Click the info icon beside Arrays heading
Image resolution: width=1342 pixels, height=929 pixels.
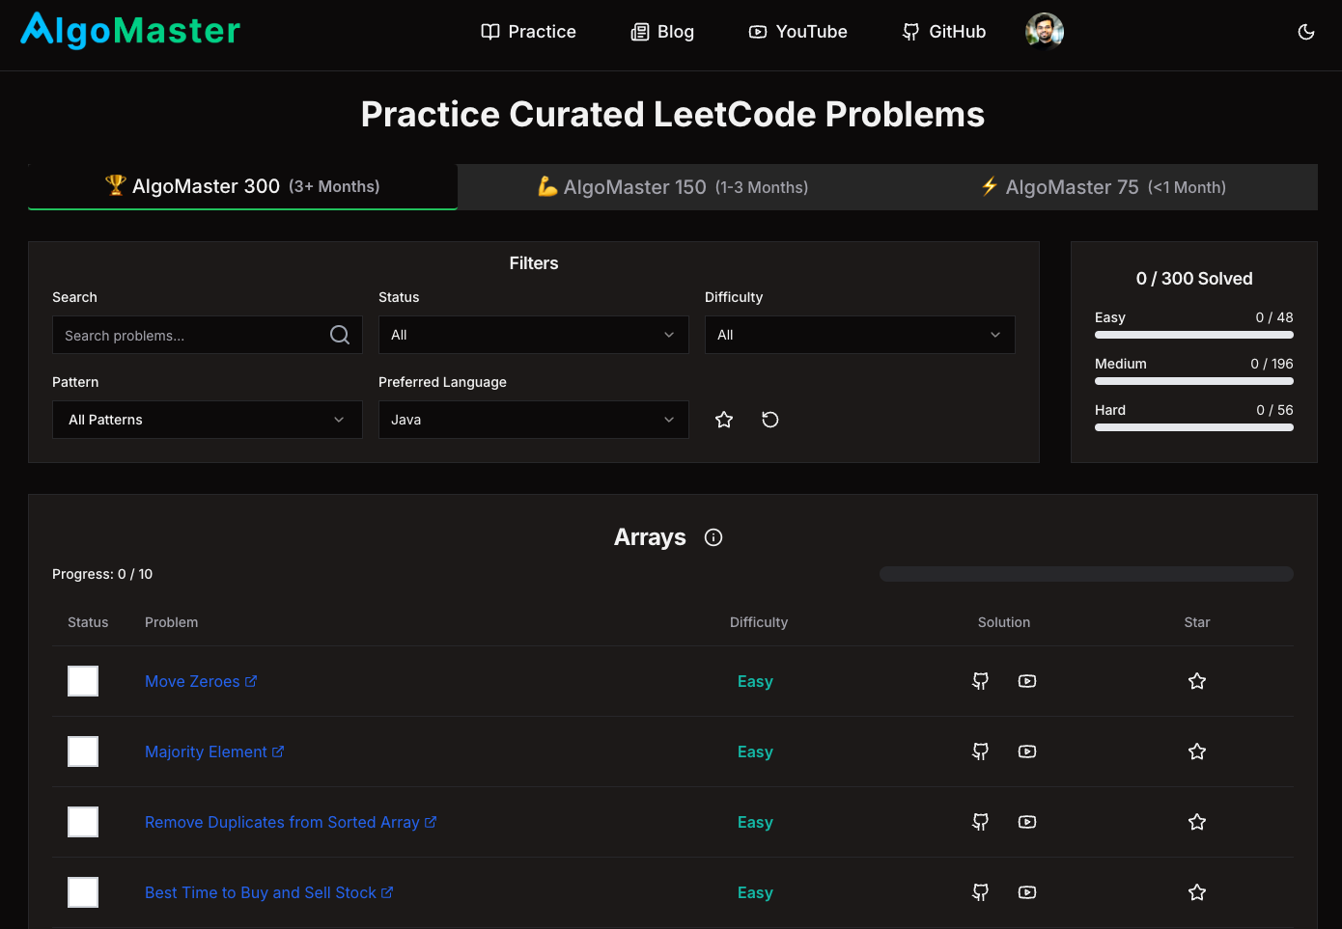pyautogui.click(x=713, y=537)
